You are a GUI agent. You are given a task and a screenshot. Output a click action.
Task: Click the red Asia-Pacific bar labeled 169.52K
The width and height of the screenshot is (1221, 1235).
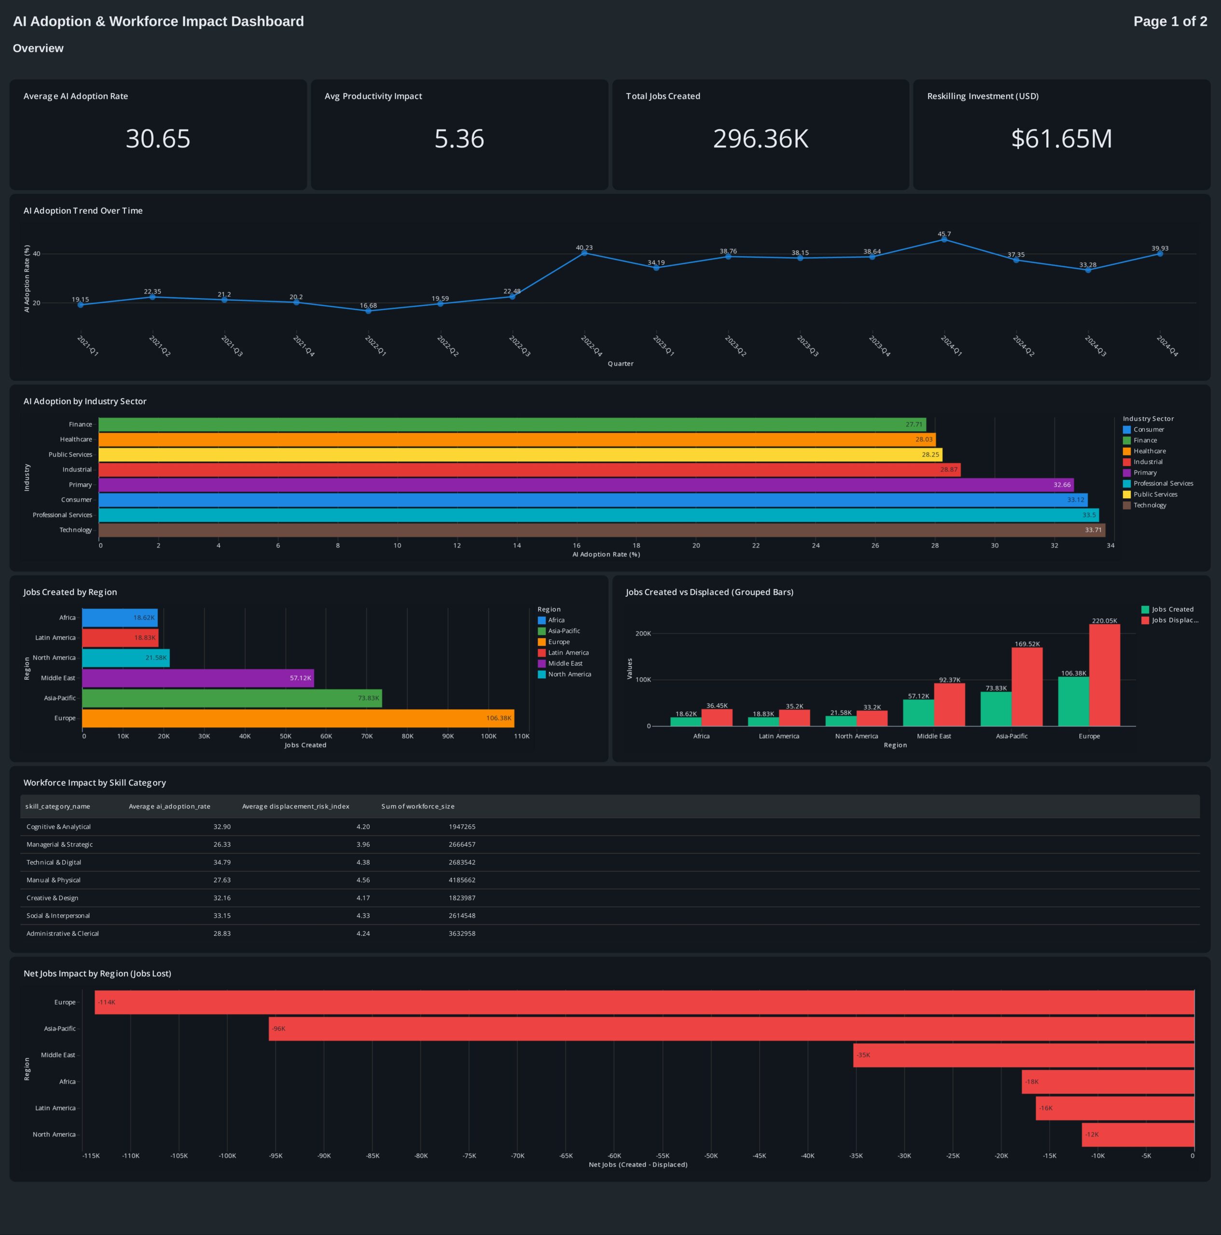pyautogui.click(x=1027, y=687)
